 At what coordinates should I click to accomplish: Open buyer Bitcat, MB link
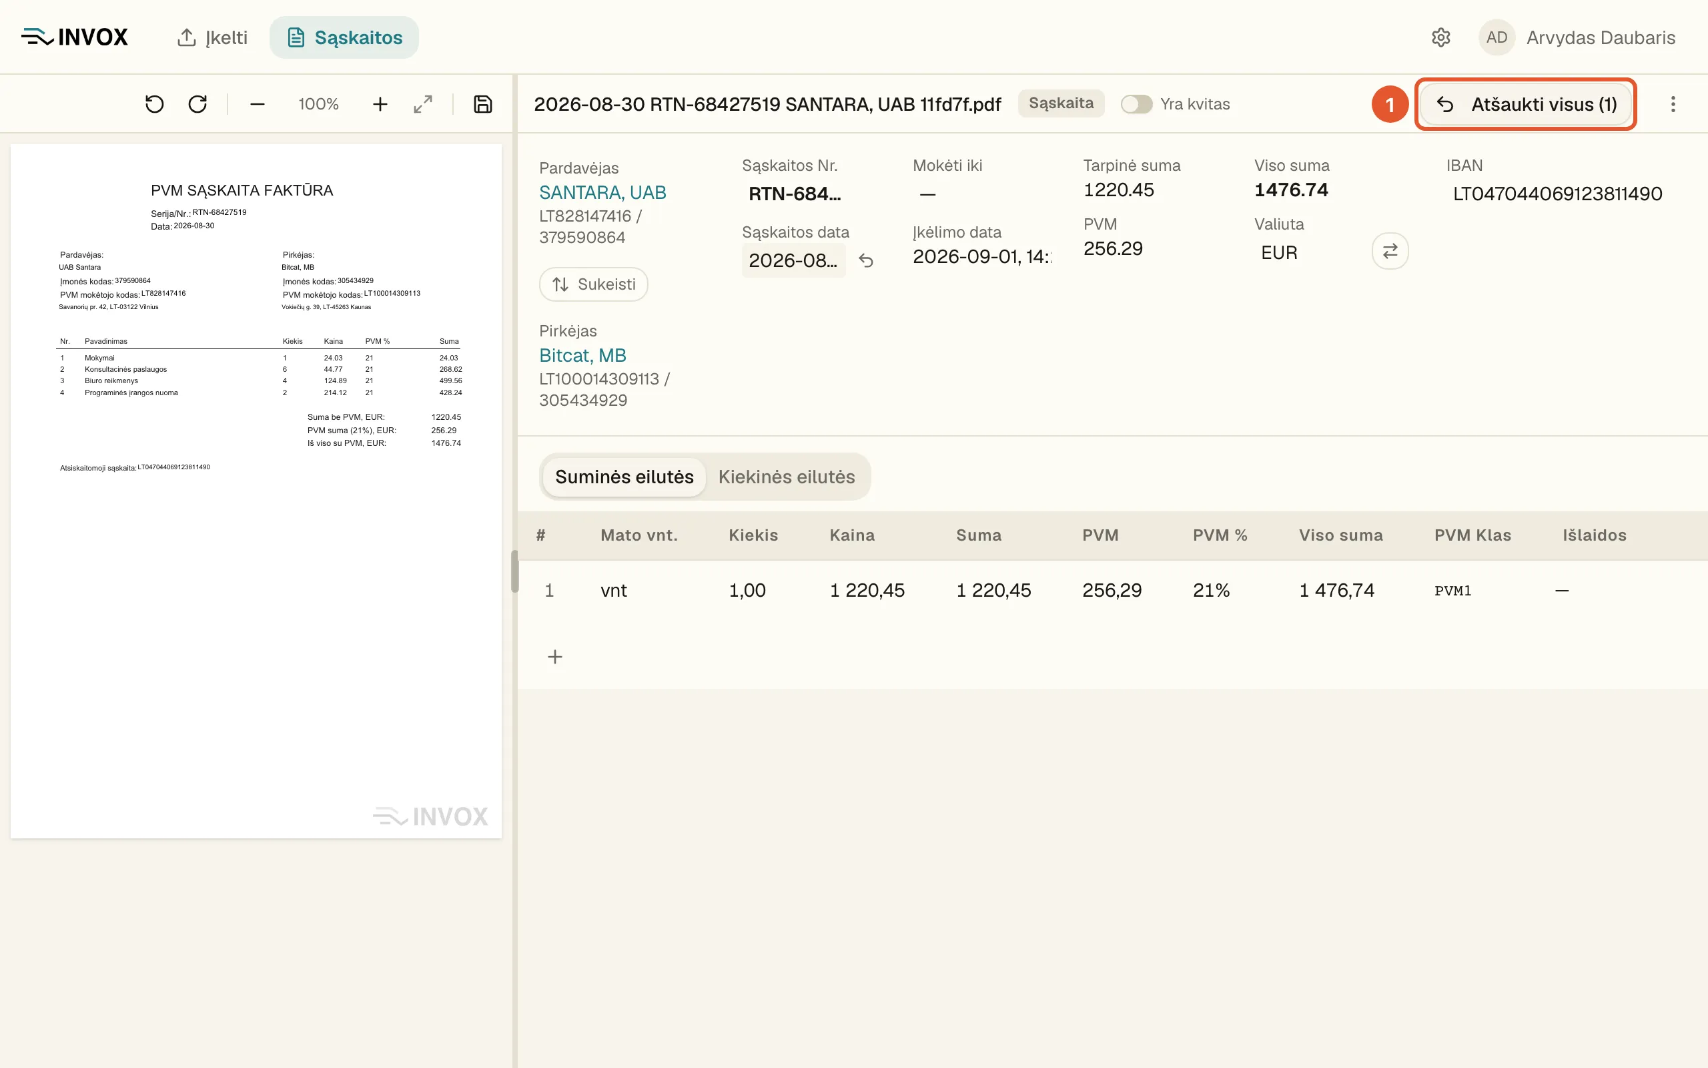coord(583,355)
